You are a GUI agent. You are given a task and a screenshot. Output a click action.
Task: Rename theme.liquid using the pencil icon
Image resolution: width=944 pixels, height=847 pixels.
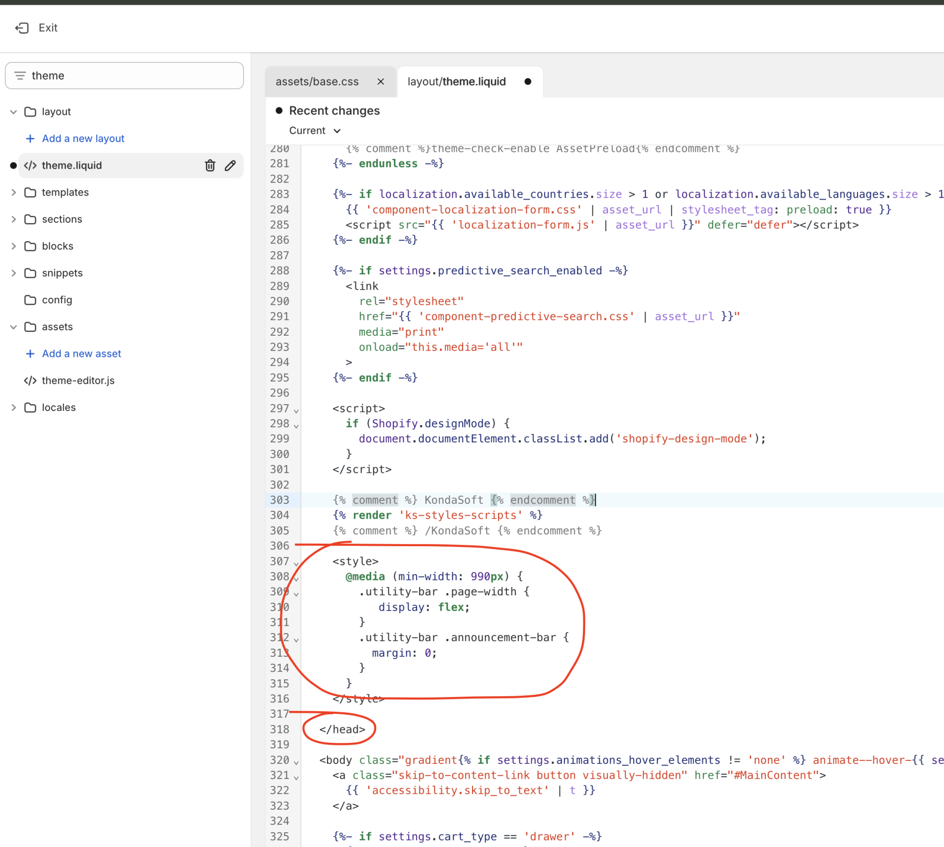tap(230, 166)
